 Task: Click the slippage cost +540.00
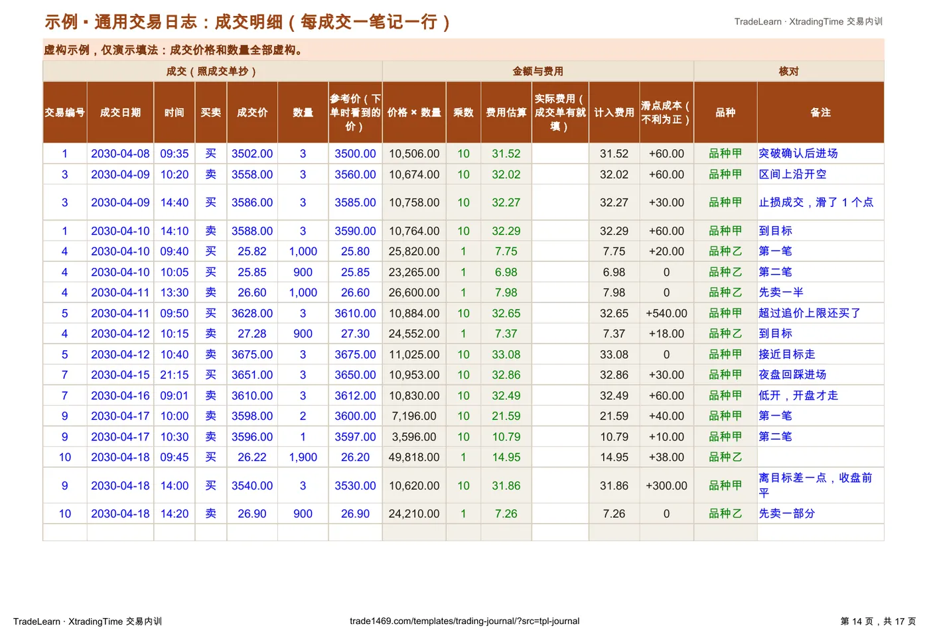point(666,313)
